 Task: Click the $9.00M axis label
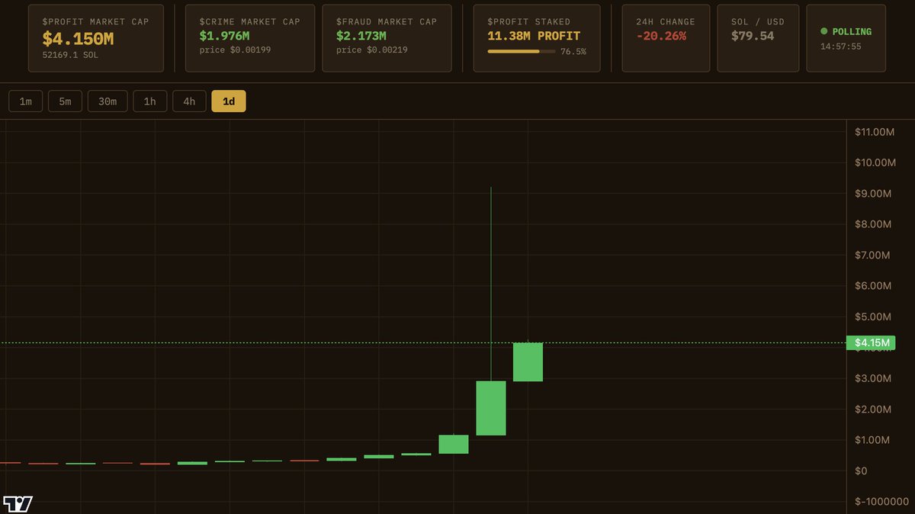click(872, 194)
